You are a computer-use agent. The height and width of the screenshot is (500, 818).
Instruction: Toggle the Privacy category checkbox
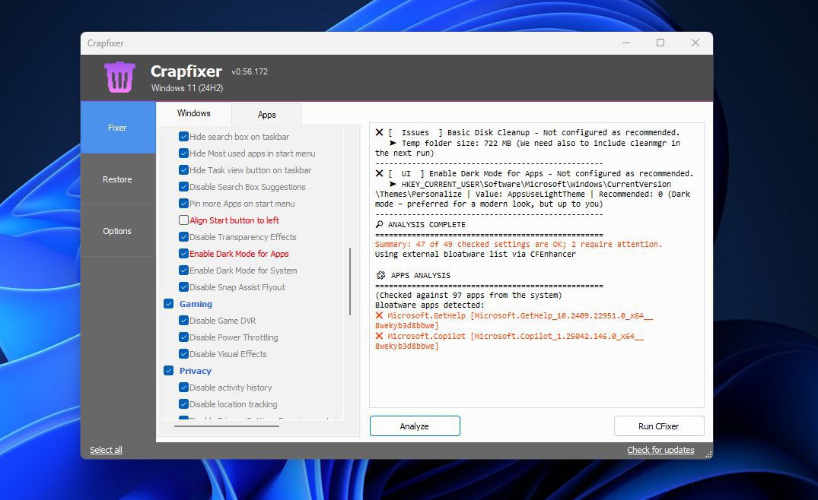pyautogui.click(x=169, y=371)
